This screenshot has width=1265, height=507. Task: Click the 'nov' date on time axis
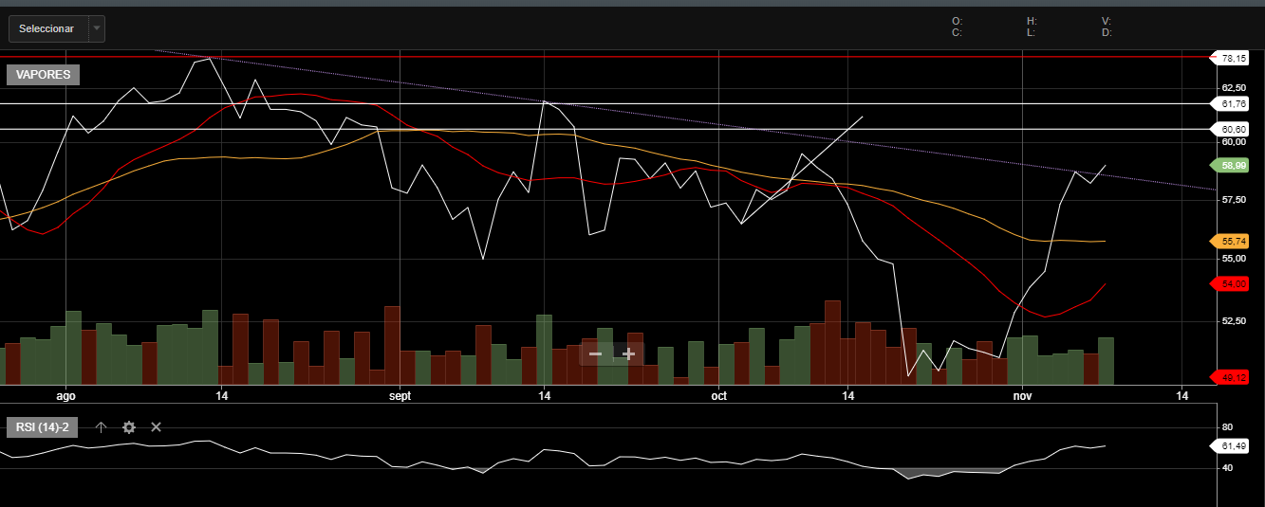[1022, 396]
